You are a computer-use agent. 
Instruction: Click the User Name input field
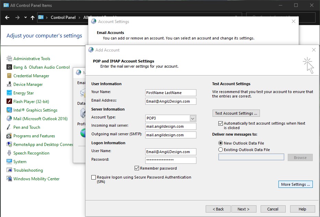(171, 152)
